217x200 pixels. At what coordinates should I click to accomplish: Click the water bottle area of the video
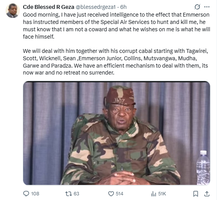click(203, 168)
